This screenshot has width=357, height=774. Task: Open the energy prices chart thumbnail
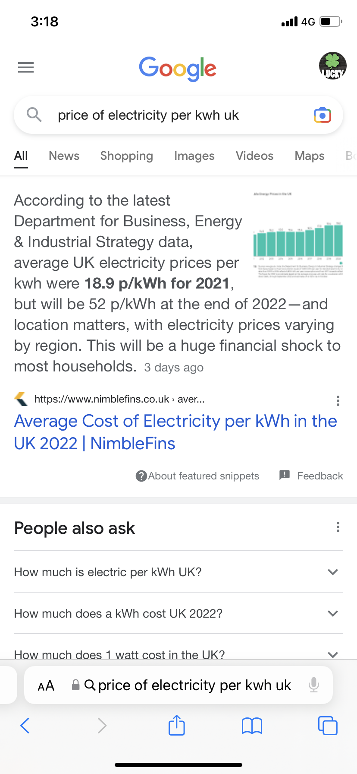tap(298, 235)
